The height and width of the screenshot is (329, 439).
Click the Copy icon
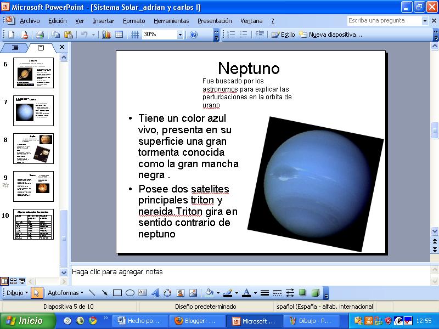56,35
